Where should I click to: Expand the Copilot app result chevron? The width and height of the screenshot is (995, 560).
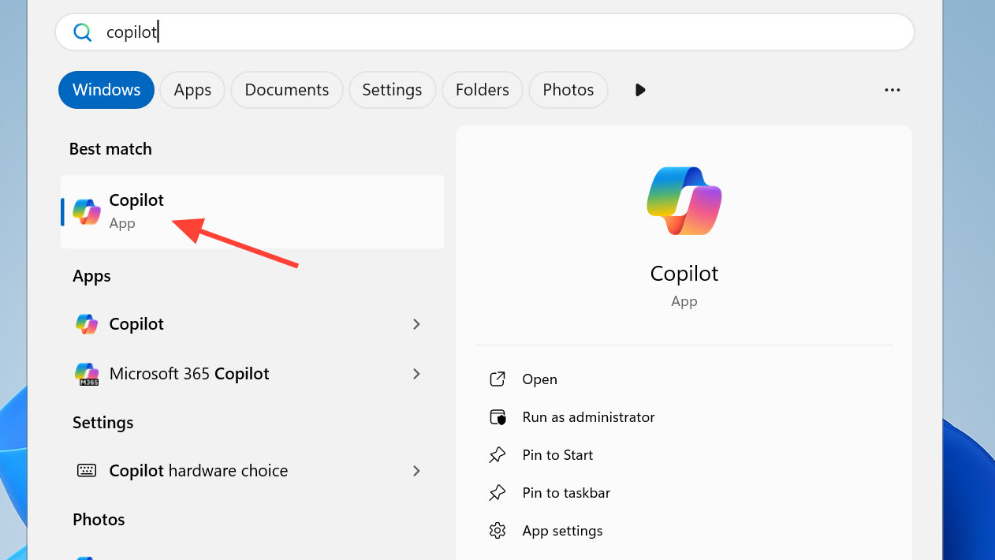point(416,324)
